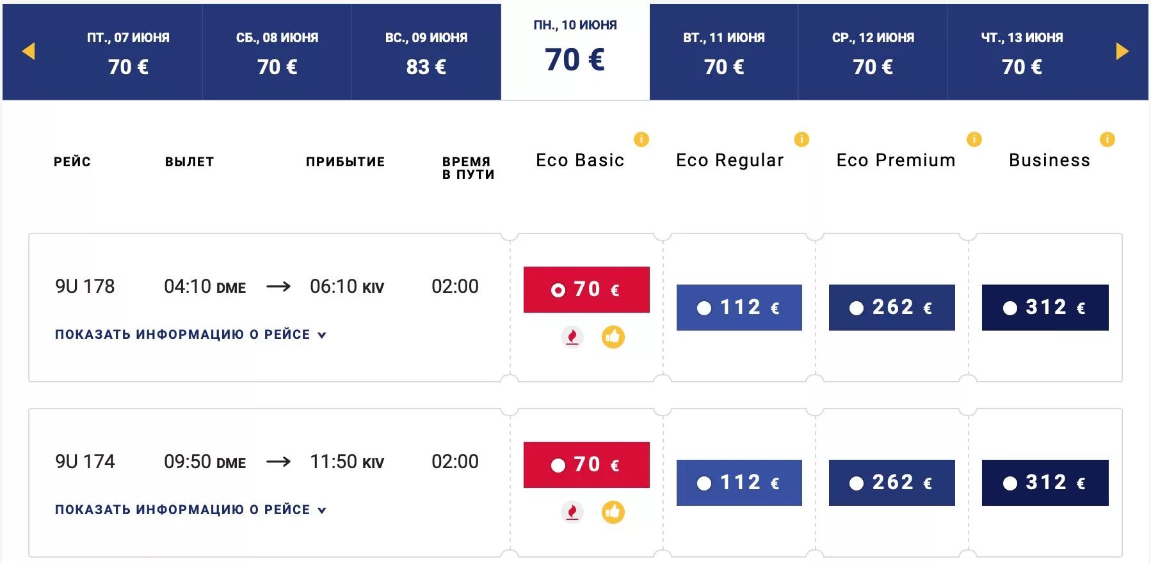Click the info icon beside Eco Premium
This screenshot has width=1151, height=564.
click(974, 139)
